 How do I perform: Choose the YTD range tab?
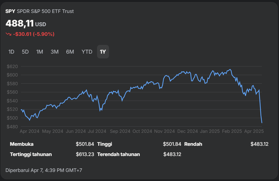(87, 52)
